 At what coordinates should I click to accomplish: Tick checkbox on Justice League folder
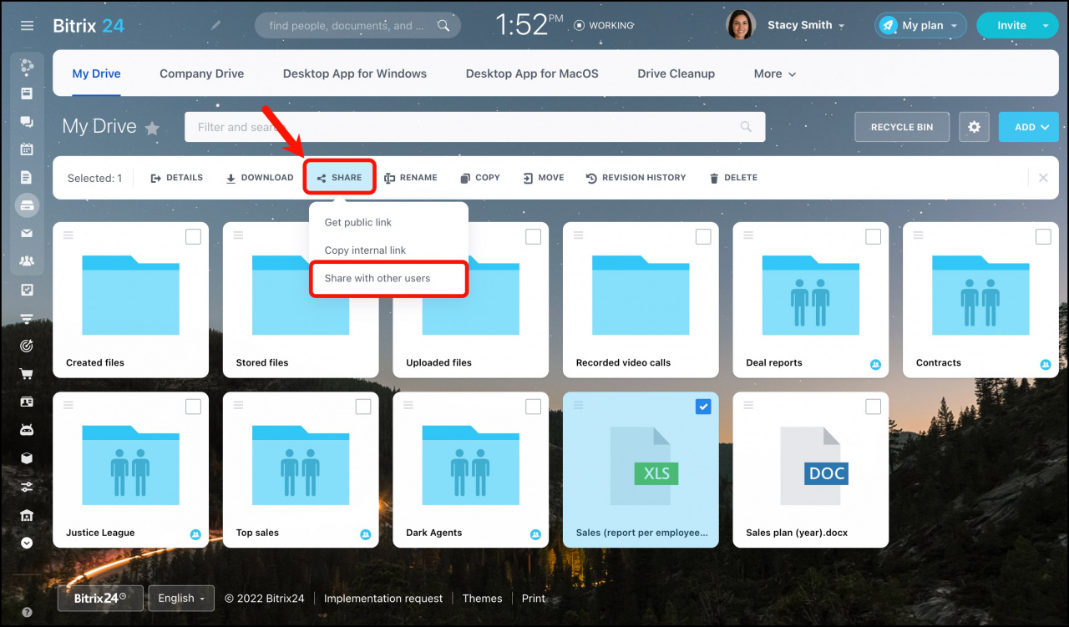coord(193,407)
